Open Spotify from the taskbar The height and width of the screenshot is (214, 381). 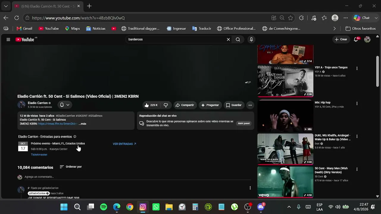pyautogui.click(x=104, y=207)
